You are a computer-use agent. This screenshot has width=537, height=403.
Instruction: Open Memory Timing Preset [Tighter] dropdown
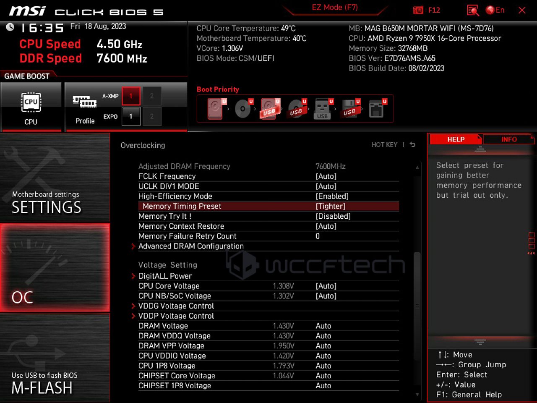[331, 206]
